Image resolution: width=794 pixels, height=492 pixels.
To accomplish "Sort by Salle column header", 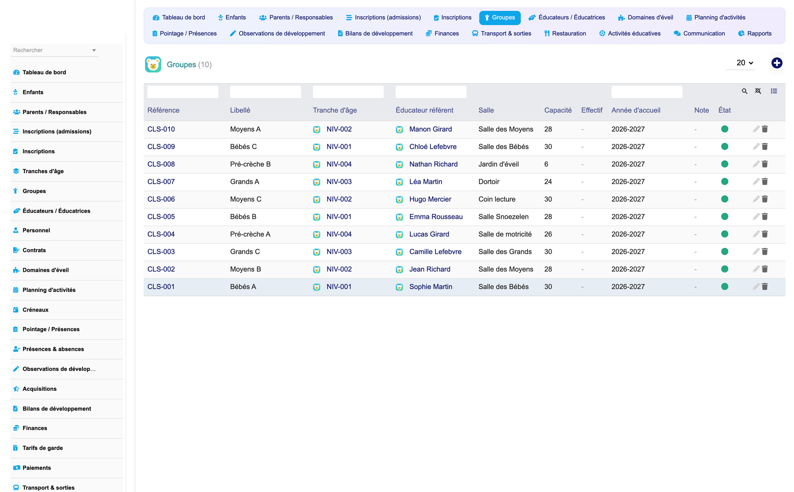I will (486, 110).
